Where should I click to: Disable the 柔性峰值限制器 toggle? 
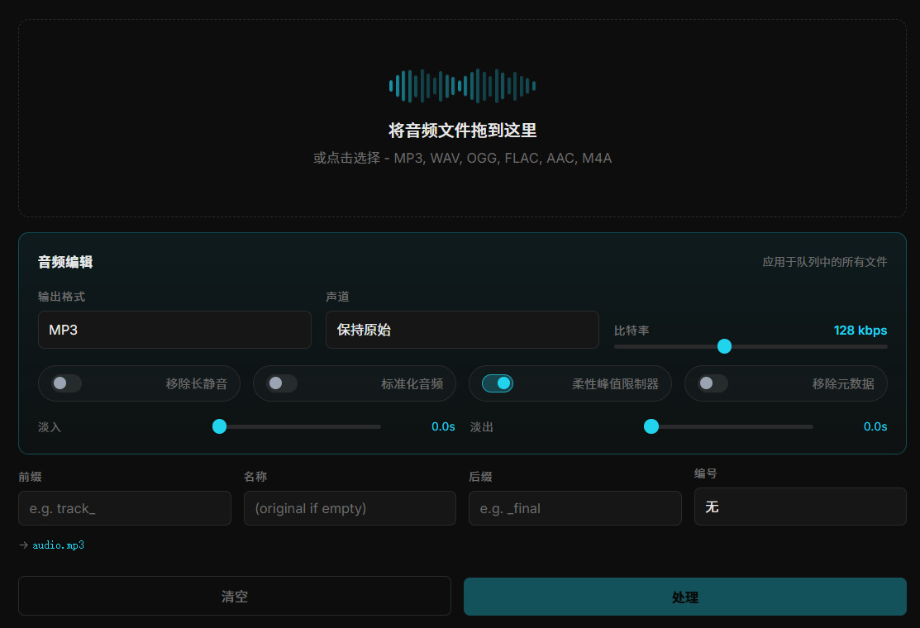click(x=498, y=383)
